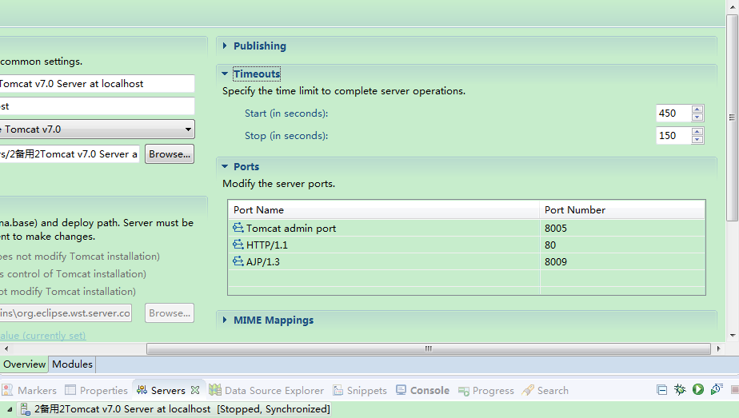
Task: Increase the Start timeout with up arrow
Action: pos(697,109)
